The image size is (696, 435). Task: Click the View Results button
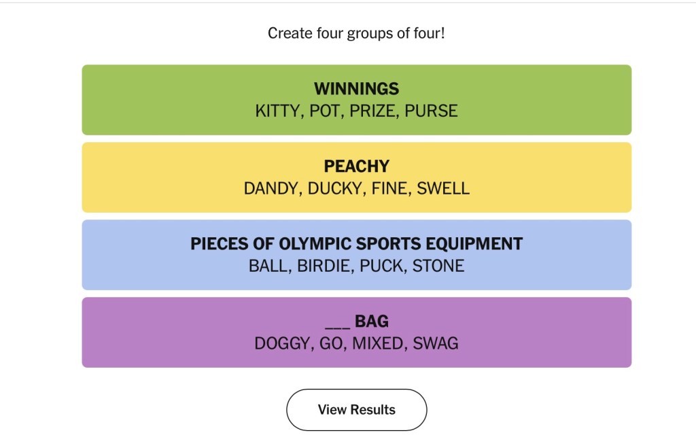pyautogui.click(x=356, y=410)
